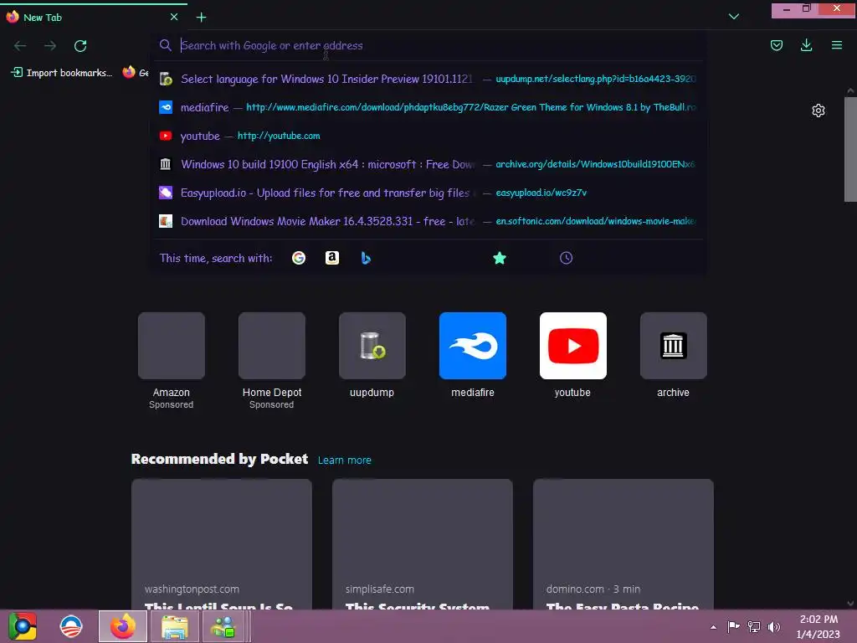Open uupdump Select language suggestion

428,79
